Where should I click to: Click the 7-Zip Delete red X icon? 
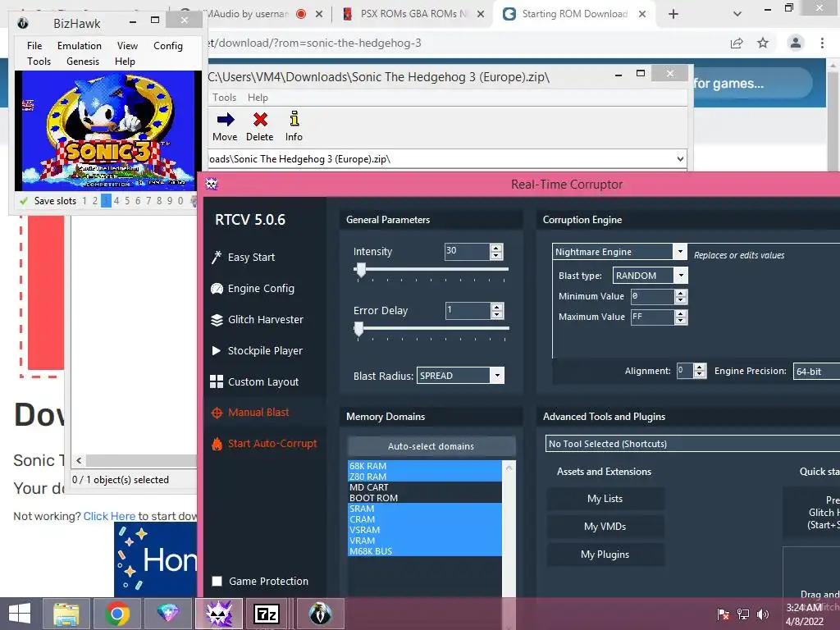point(260,119)
